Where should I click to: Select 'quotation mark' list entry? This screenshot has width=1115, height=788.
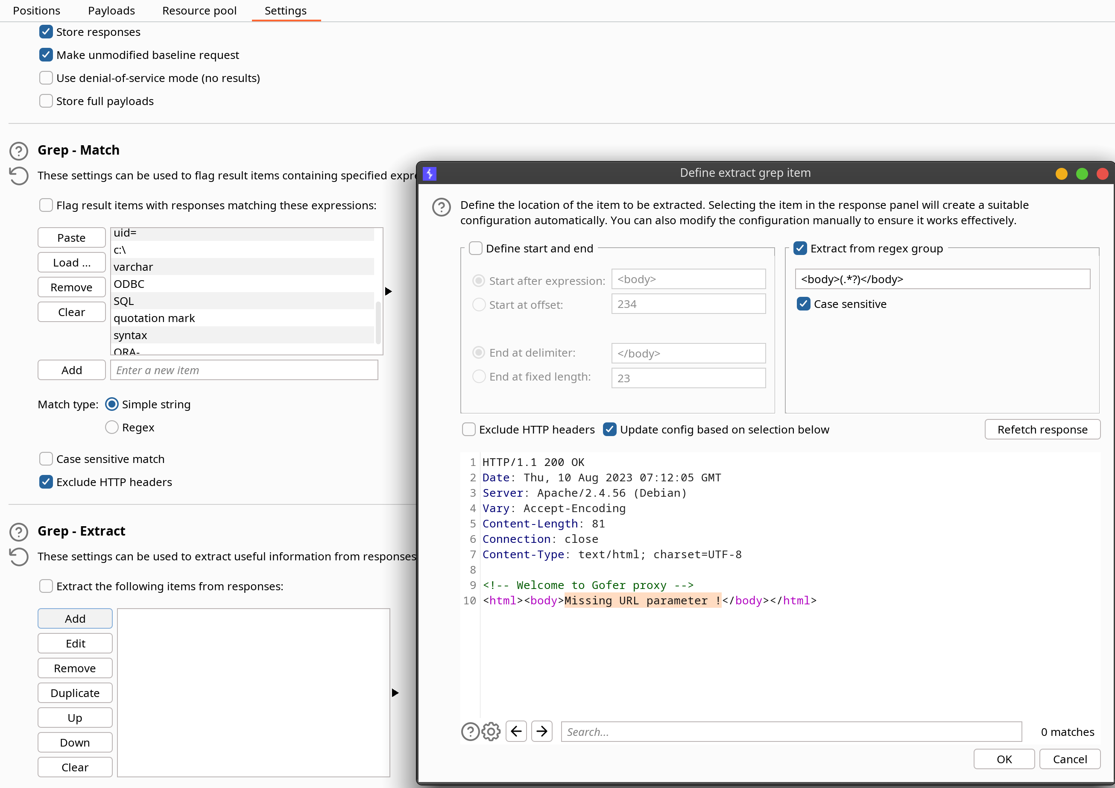tap(243, 318)
